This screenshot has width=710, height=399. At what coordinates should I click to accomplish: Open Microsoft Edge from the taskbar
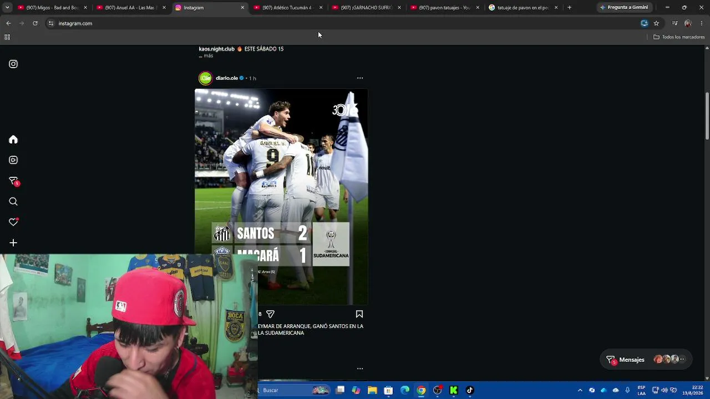pyautogui.click(x=405, y=390)
